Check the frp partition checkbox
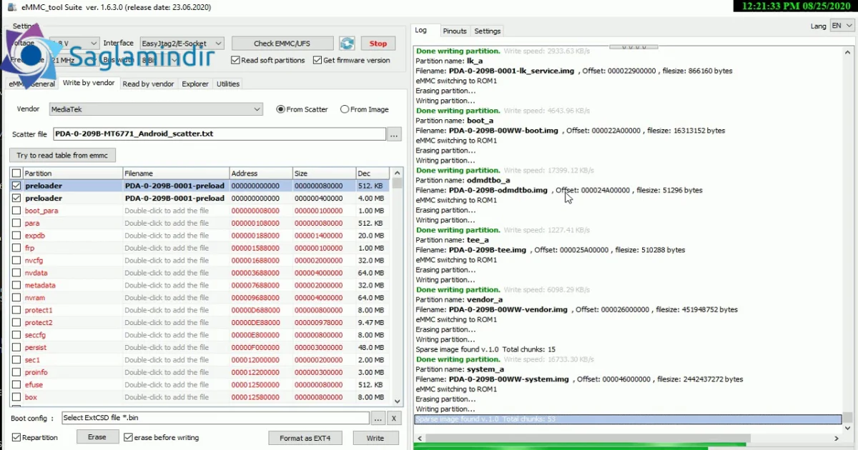 [x=16, y=248]
